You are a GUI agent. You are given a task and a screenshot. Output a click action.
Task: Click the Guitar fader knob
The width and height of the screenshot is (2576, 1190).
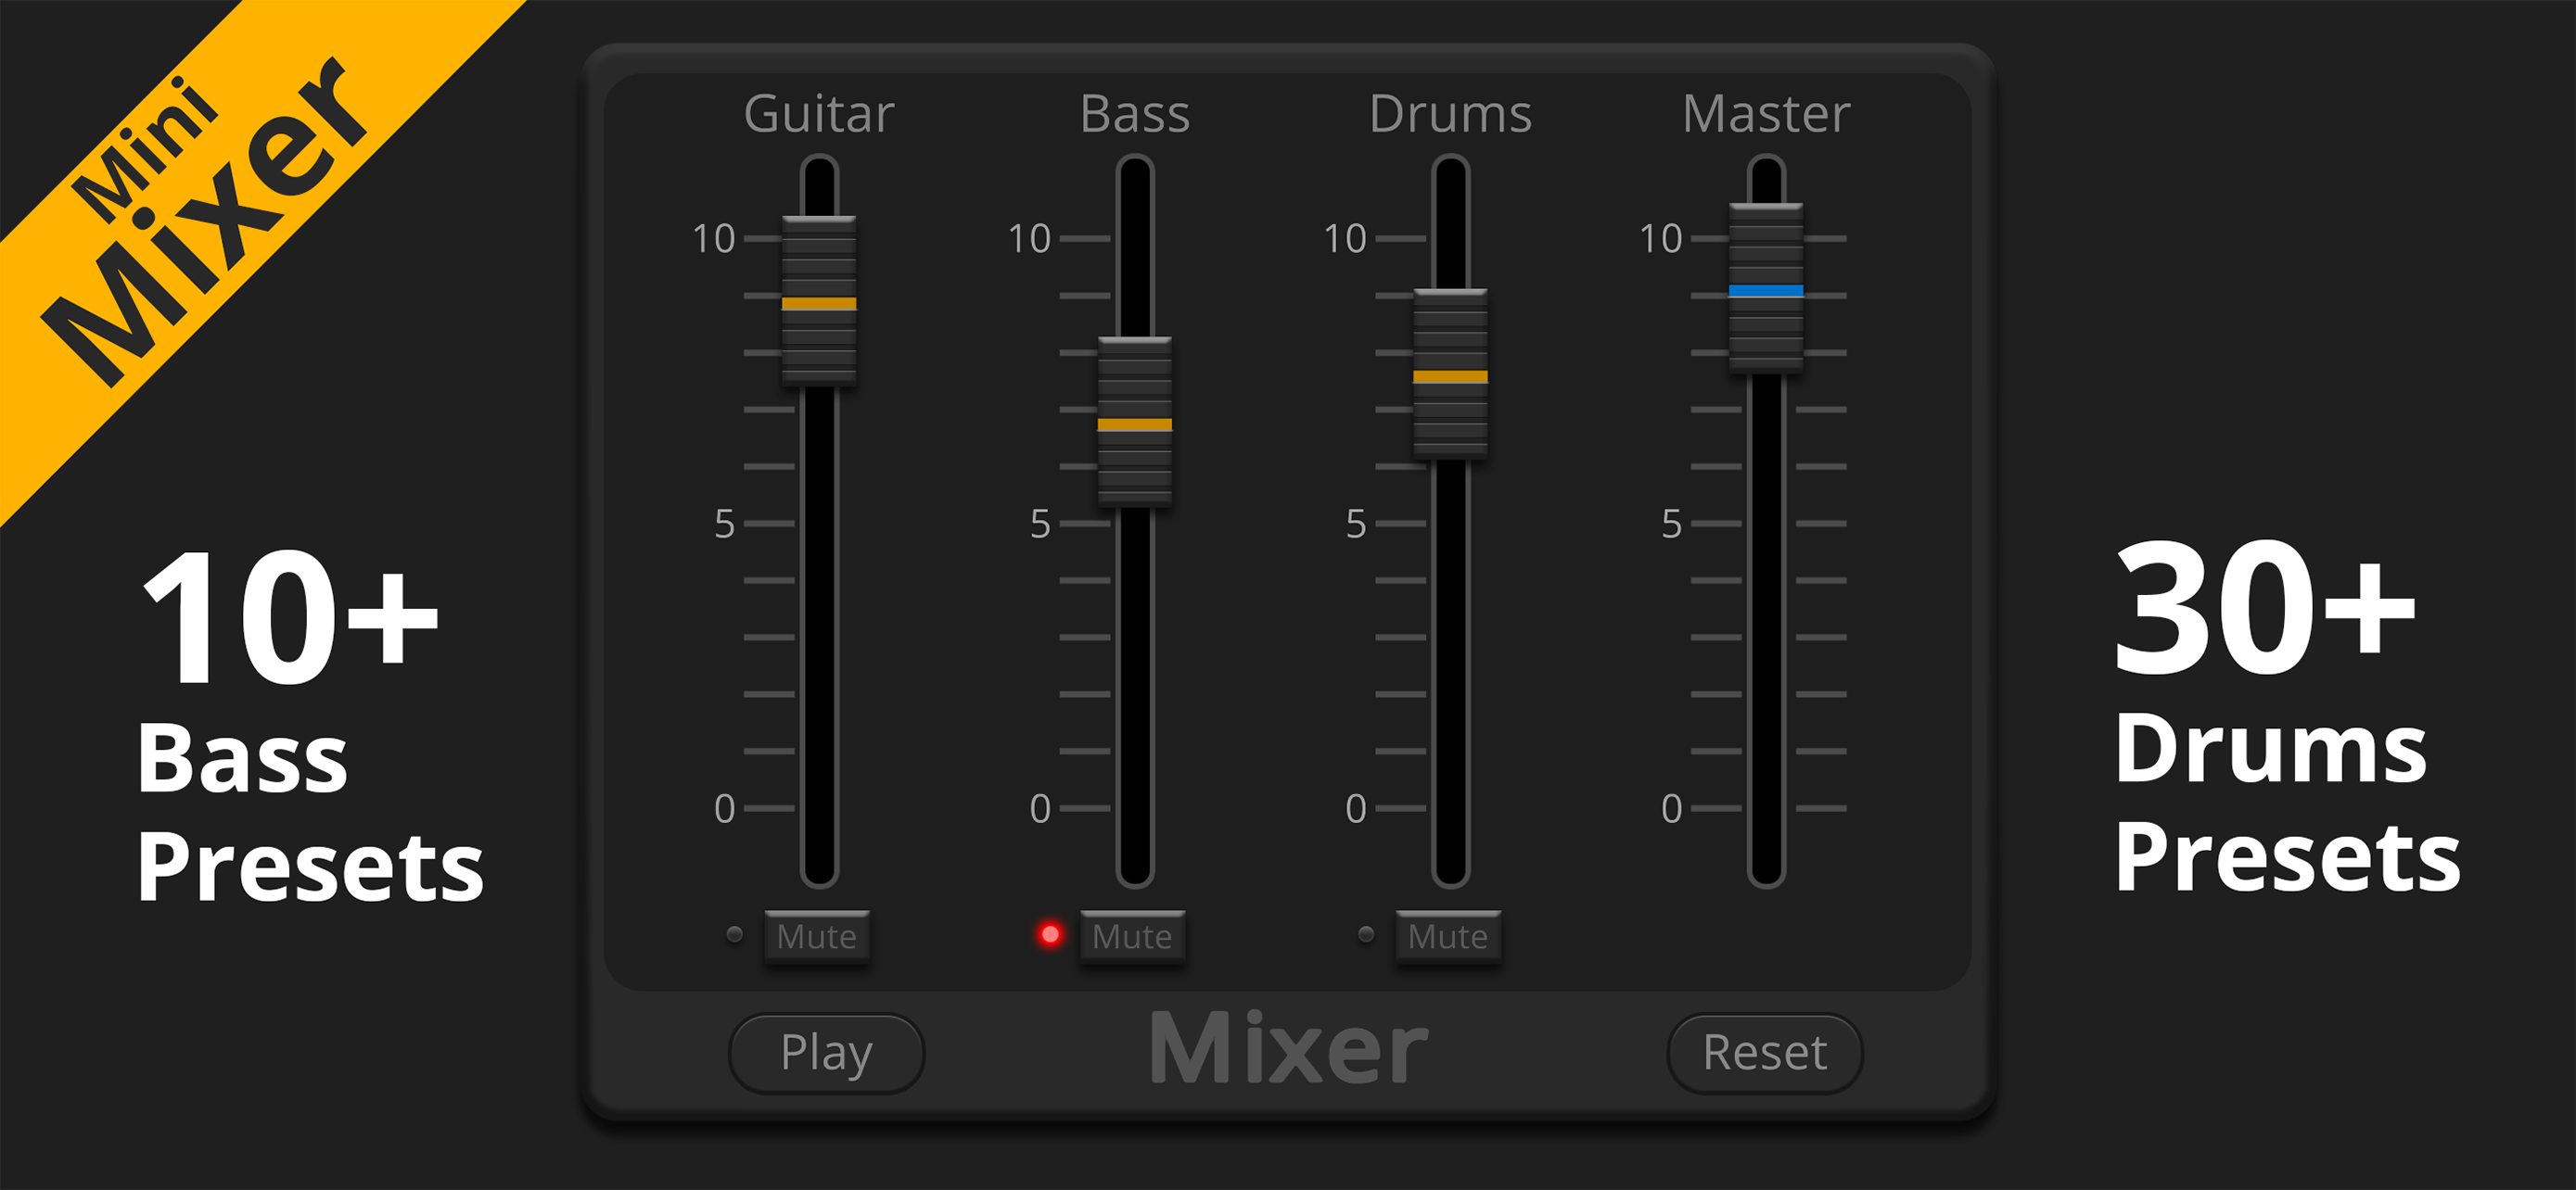coord(819,301)
